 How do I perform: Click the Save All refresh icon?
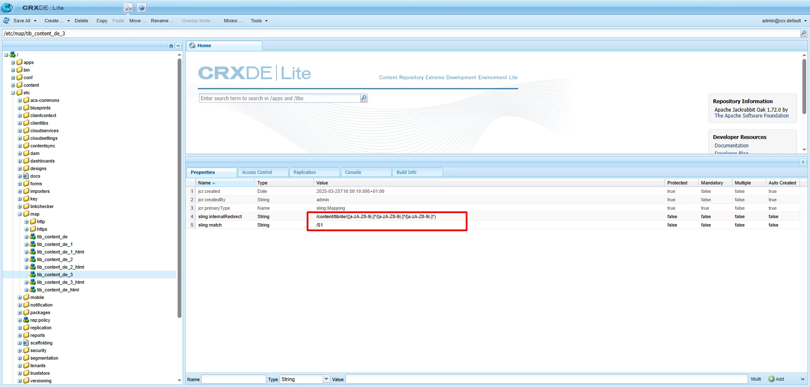(x=6, y=21)
